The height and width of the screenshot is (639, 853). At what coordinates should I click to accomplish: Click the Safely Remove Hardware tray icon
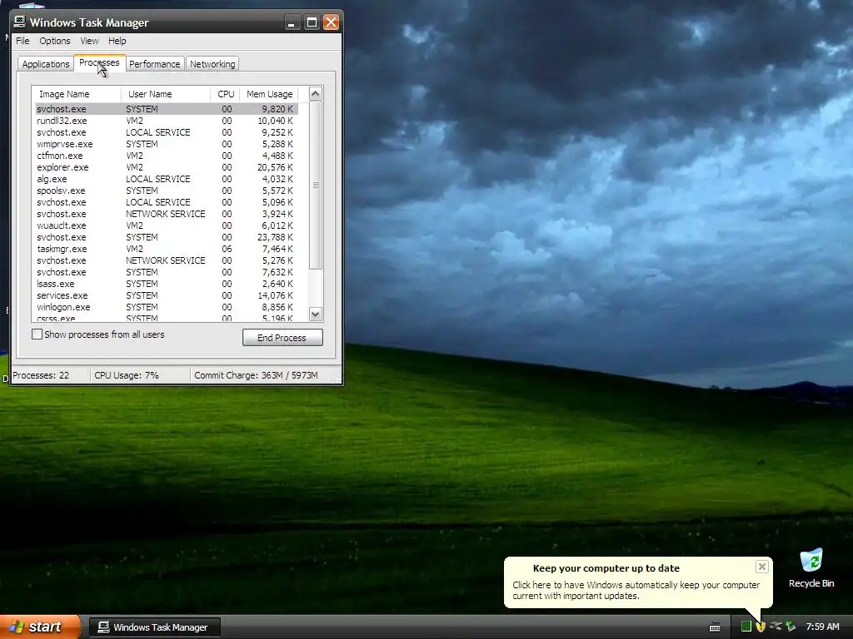click(x=791, y=627)
